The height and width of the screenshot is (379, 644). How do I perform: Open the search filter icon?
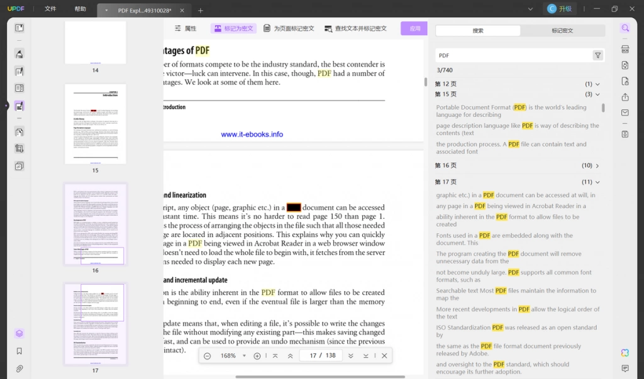pos(597,55)
